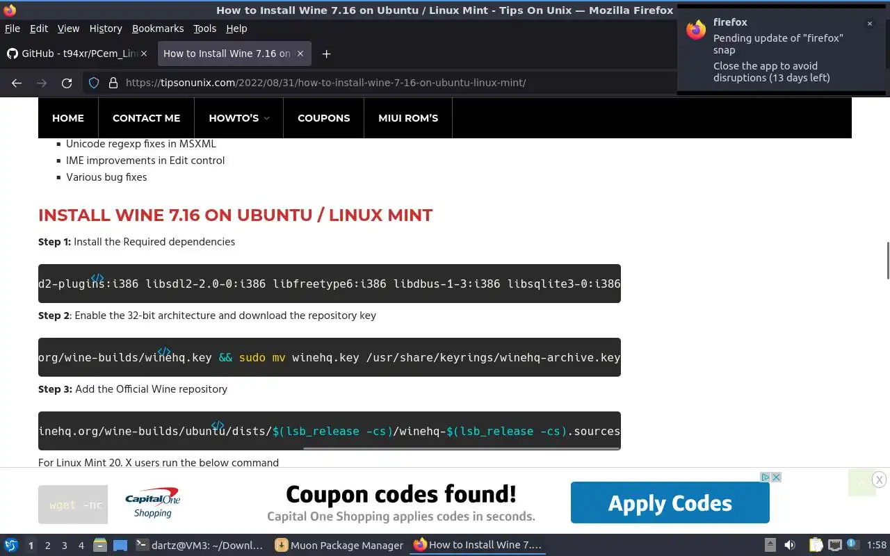The height and width of the screenshot is (556, 890).
Task: Open network status tray icon
Action: click(834, 545)
